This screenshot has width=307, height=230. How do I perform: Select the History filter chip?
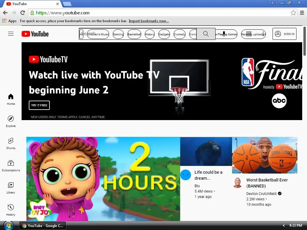click(x=150, y=34)
